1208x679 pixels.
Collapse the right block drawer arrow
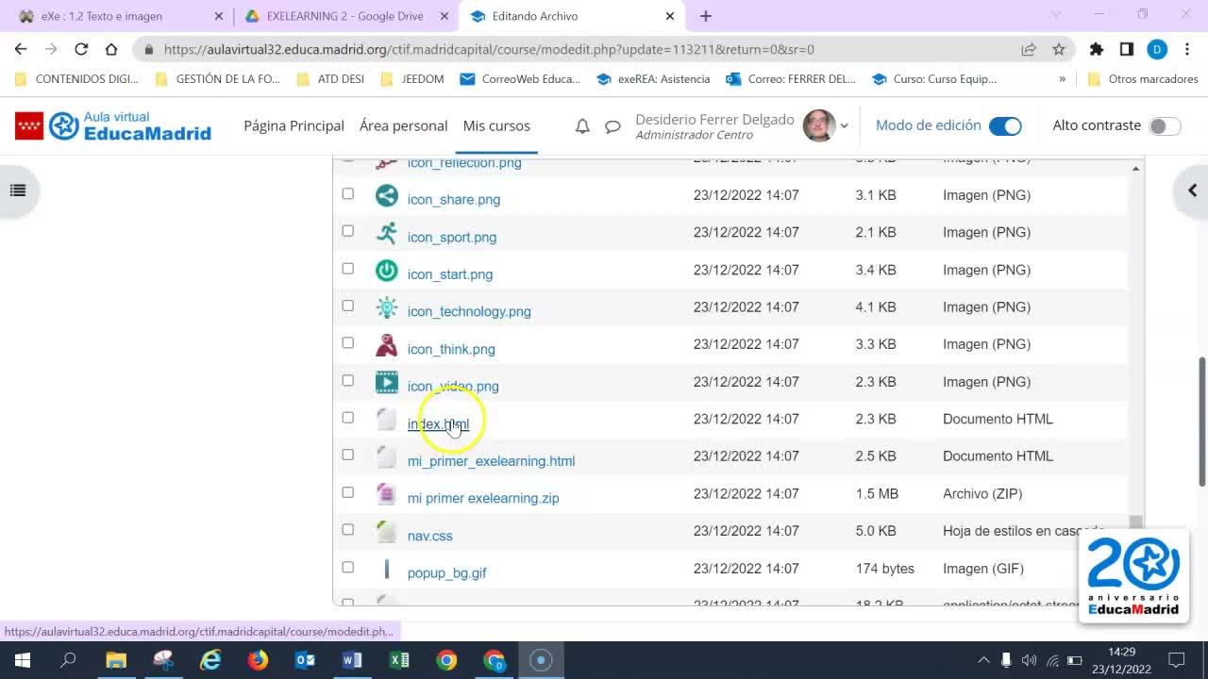pyautogui.click(x=1192, y=190)
